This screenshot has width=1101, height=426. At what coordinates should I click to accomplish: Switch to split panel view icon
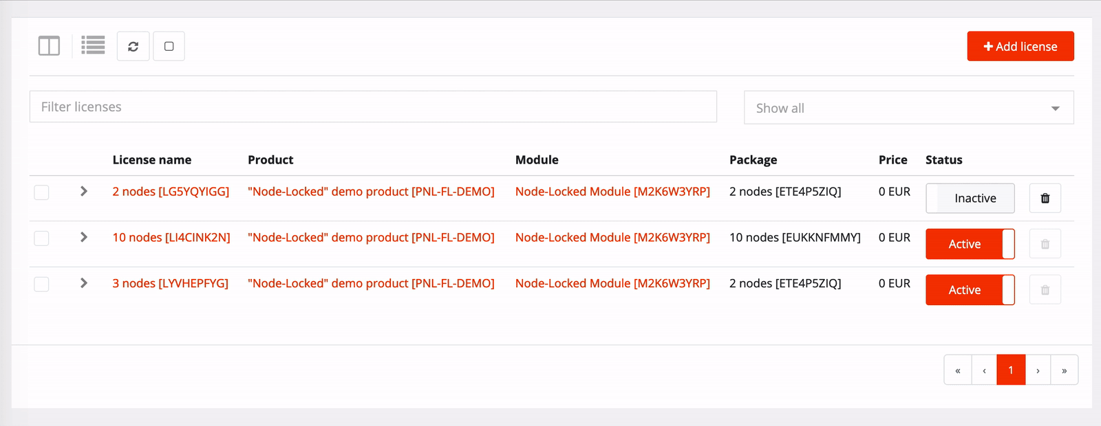click(49, 46)
